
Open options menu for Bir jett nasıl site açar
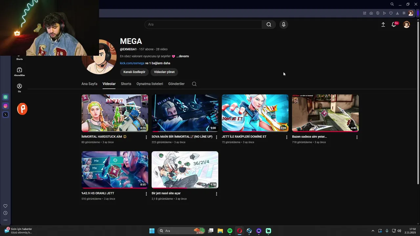coord(217,194)
